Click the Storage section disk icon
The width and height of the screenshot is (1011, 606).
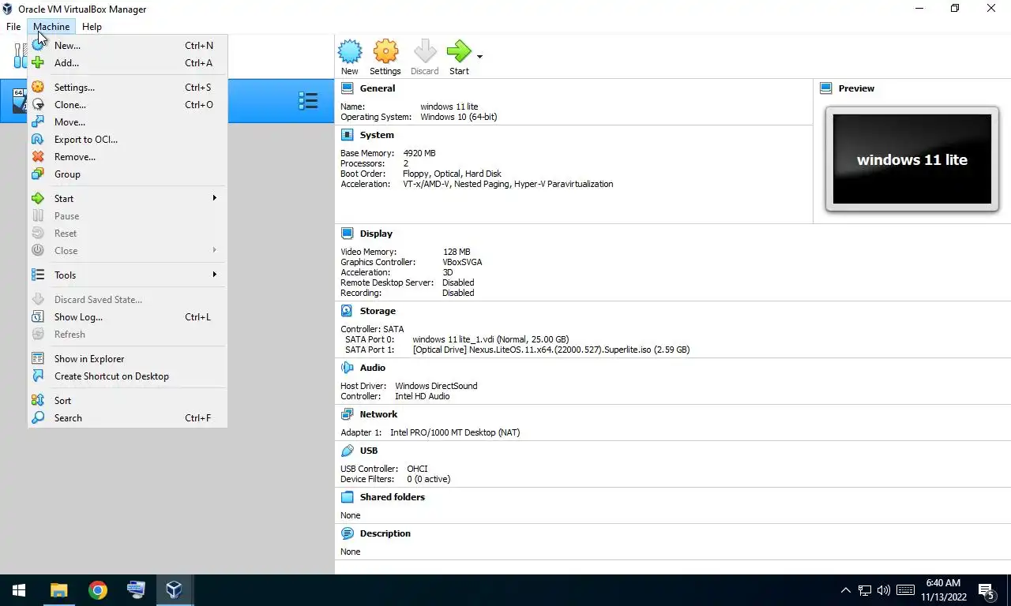click(347, 311)
